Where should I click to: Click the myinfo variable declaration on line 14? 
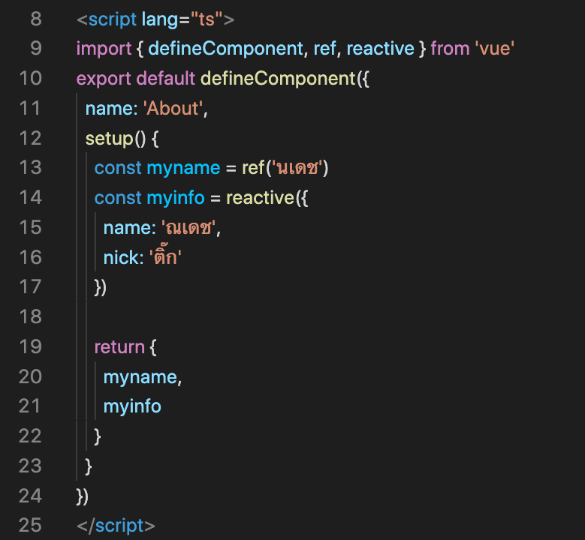click(176, 198)
